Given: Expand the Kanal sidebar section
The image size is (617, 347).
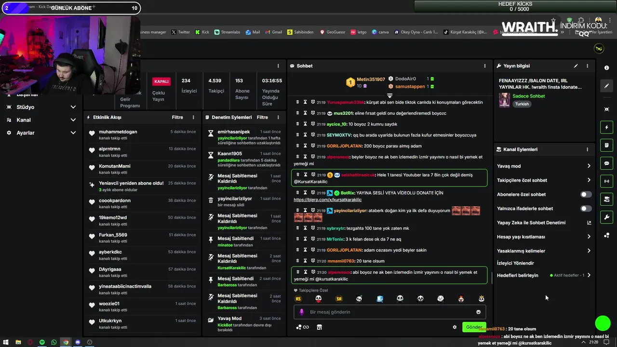Looking at the screenshot, I should (x=73, y=120).
